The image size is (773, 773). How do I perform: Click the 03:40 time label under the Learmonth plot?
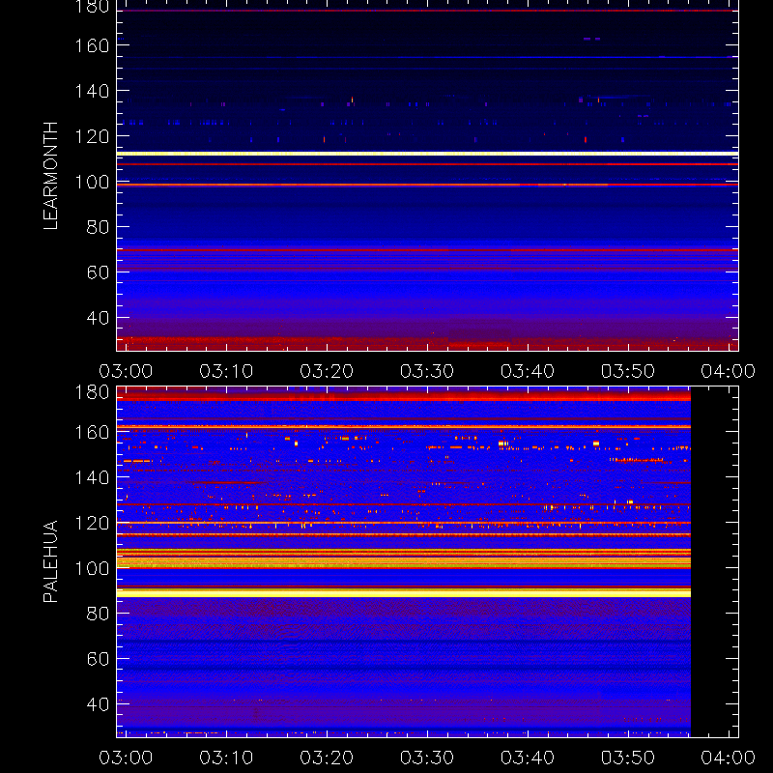point(528,371)
